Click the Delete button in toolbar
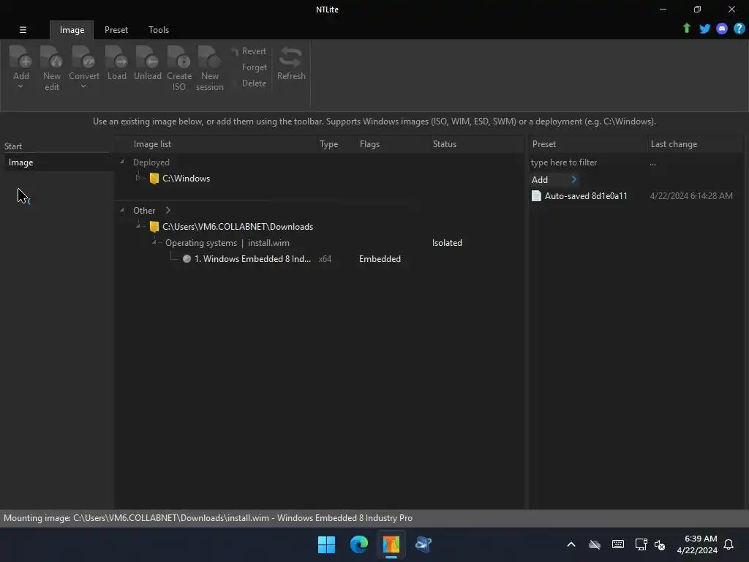The image size is (749, 562). pos(254,83)
